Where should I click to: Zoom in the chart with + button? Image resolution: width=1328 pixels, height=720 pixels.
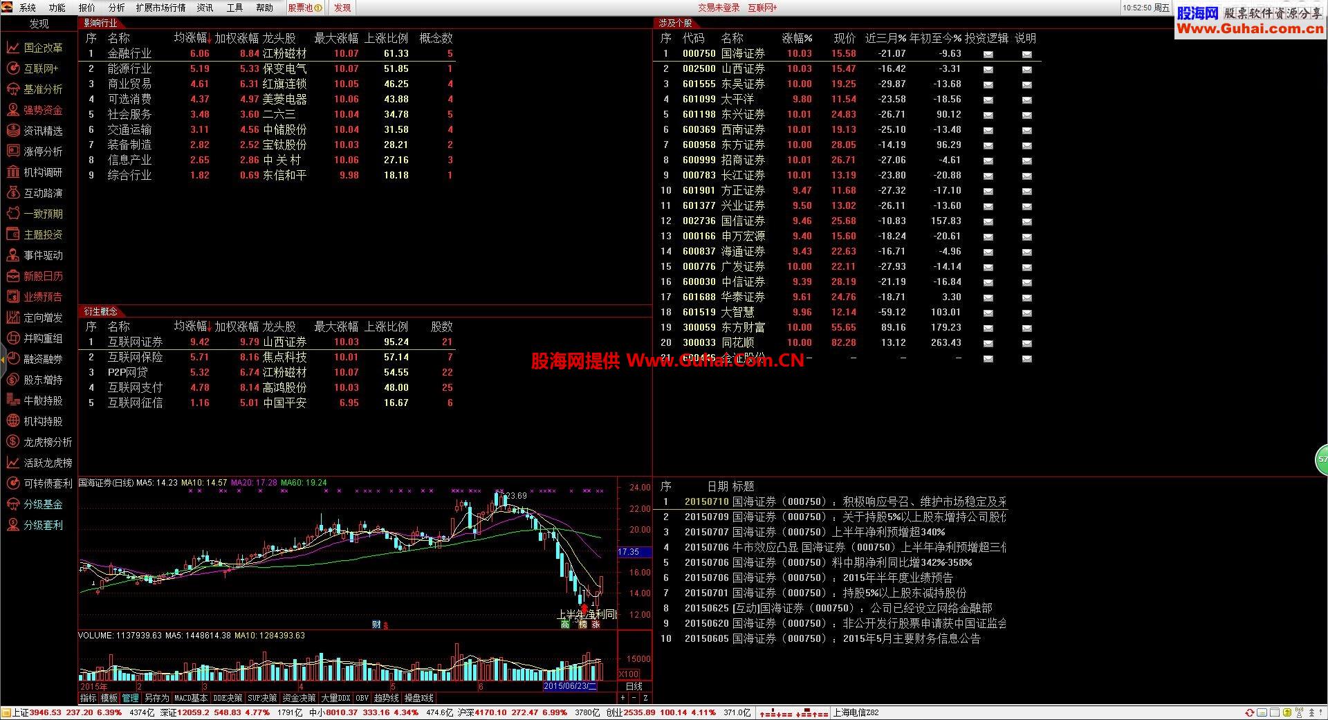click(622, 699)
